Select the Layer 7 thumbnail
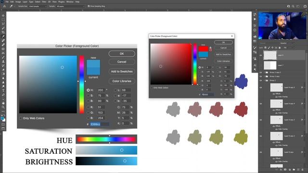 tap(270, 65)
